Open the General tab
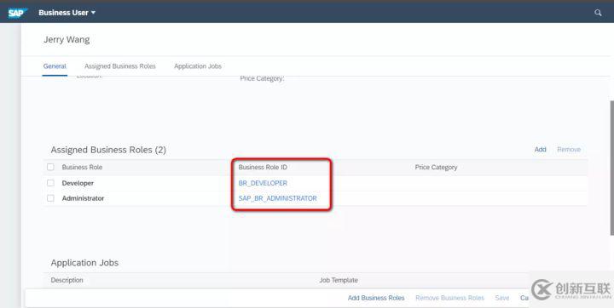The height and width of the screenshot is (308, 614). (x=55, y=66)
